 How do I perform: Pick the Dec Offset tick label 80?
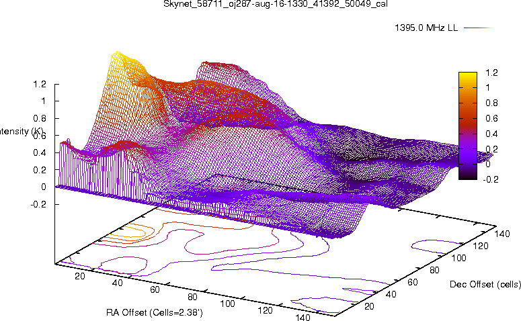434,271
